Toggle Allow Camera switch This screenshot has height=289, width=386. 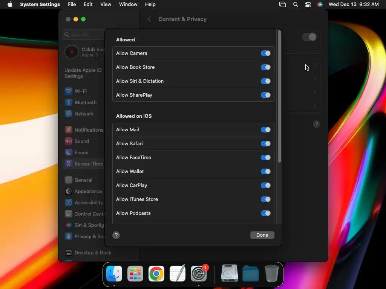265,53
